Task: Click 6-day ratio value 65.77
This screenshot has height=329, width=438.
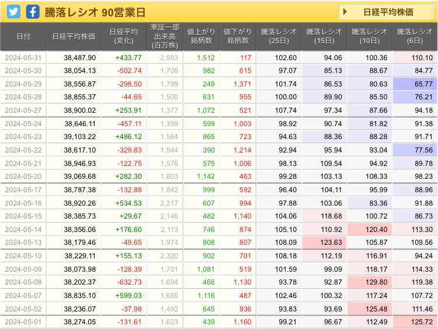Action: pos(424,84)
